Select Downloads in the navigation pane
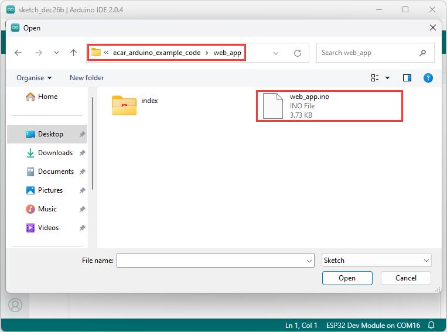Image resolution: width=447 pixels, height=332 pixels. 49,153
